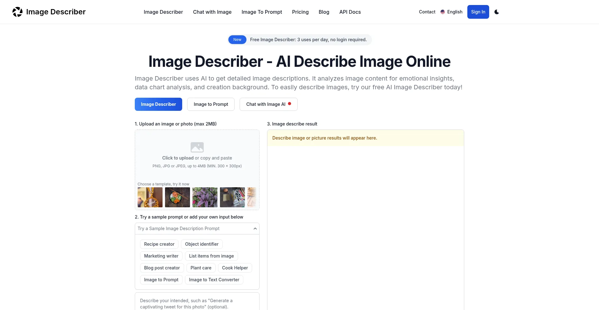
Task: Click the Sign In button
Action: coord(478,12)
